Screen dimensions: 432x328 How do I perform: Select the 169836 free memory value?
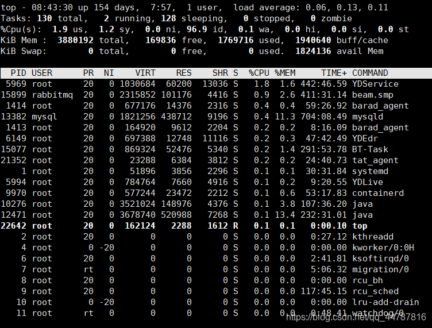(x=161, y=40)
